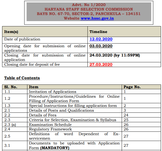Click page number '2' for Special Instructions

[125, 106]
